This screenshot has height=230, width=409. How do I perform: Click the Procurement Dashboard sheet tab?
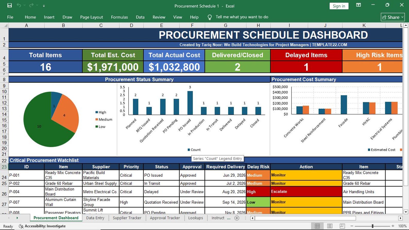[x=56, y=218]
